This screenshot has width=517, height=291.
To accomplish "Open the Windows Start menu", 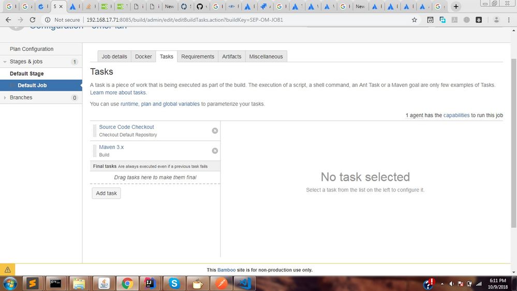I will (10, 283).
